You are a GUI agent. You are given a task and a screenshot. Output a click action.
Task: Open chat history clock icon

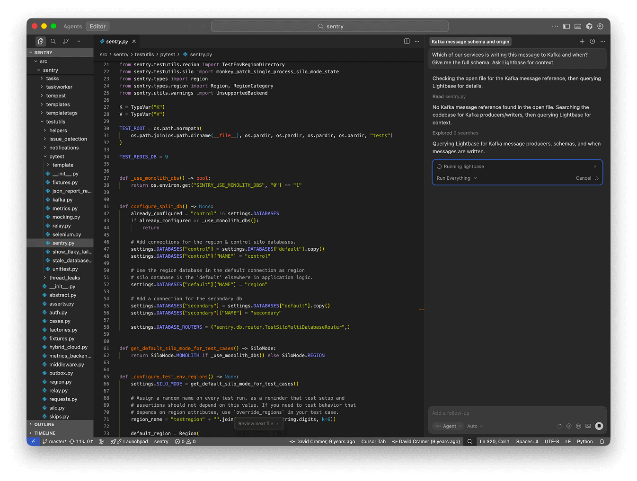(592, 42)
